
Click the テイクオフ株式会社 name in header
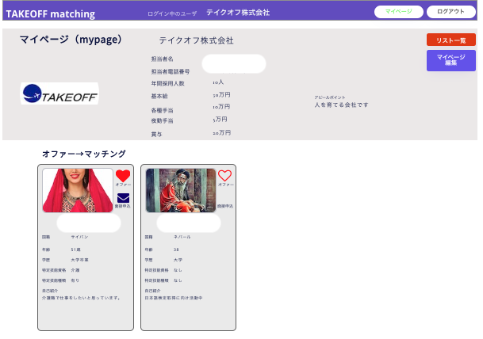238,13
